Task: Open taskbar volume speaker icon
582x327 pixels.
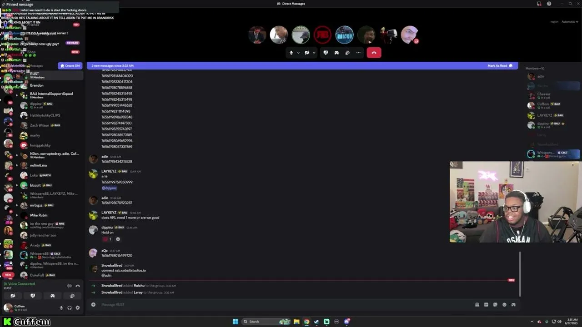Action: [559, 322]
